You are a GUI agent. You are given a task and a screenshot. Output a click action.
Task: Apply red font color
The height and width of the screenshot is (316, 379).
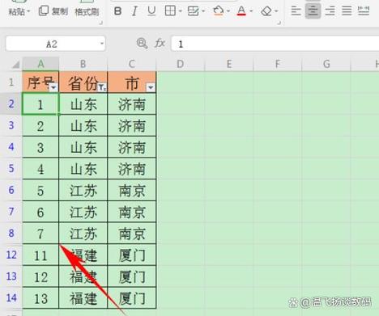pos(241,11)
